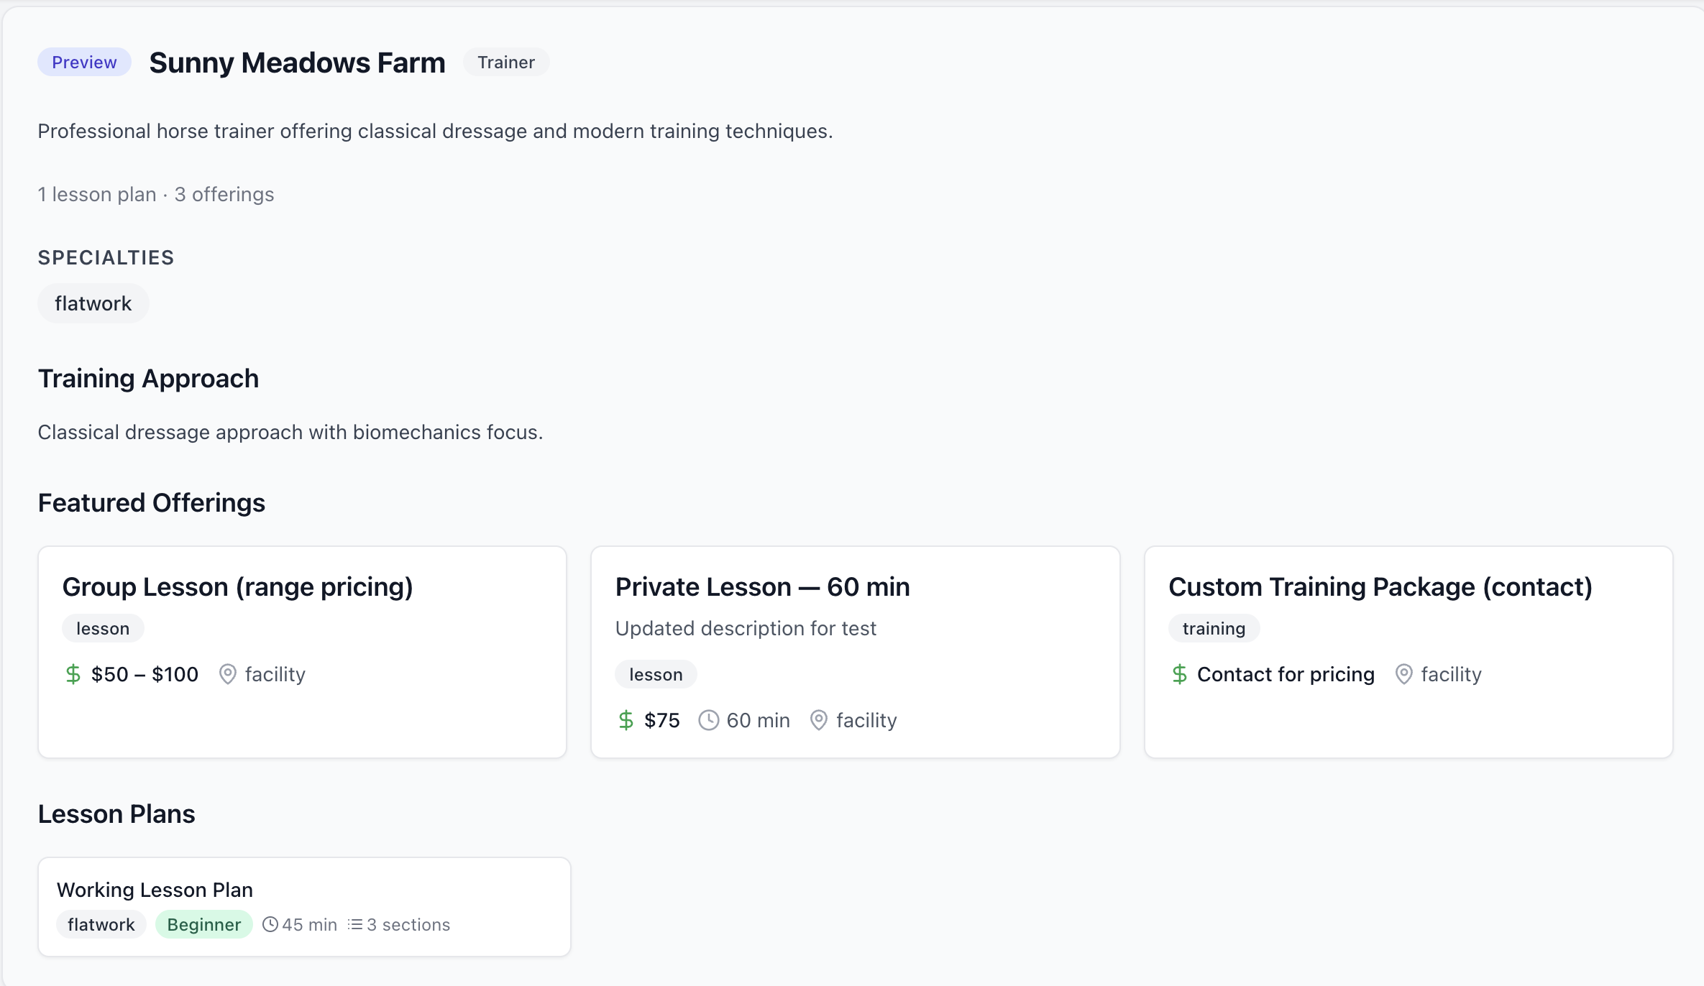Click the $50 – $100 price range
The height and width of the screenshot is (986, 1704).
(x=145, y=674)
